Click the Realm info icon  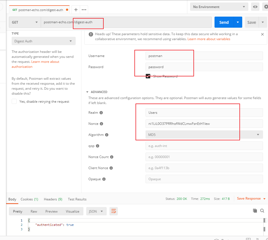(101, 113)
